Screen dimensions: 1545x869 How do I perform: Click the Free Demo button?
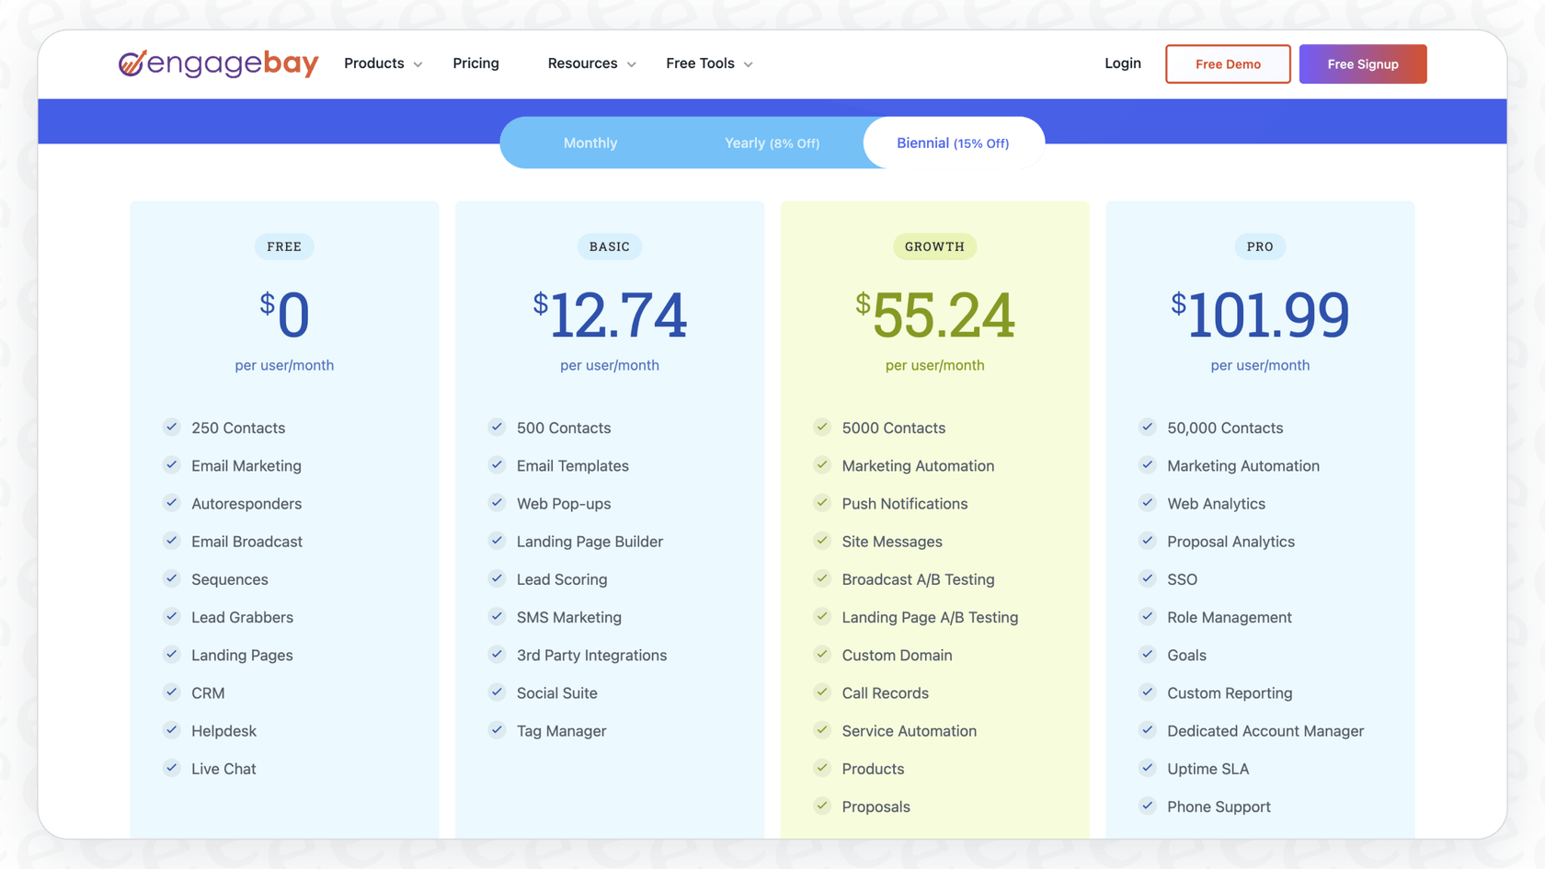(1228, 63)
